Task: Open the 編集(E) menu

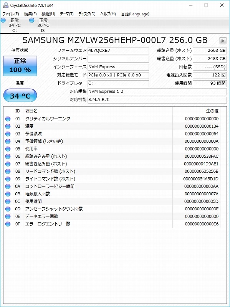Action: 30,14
